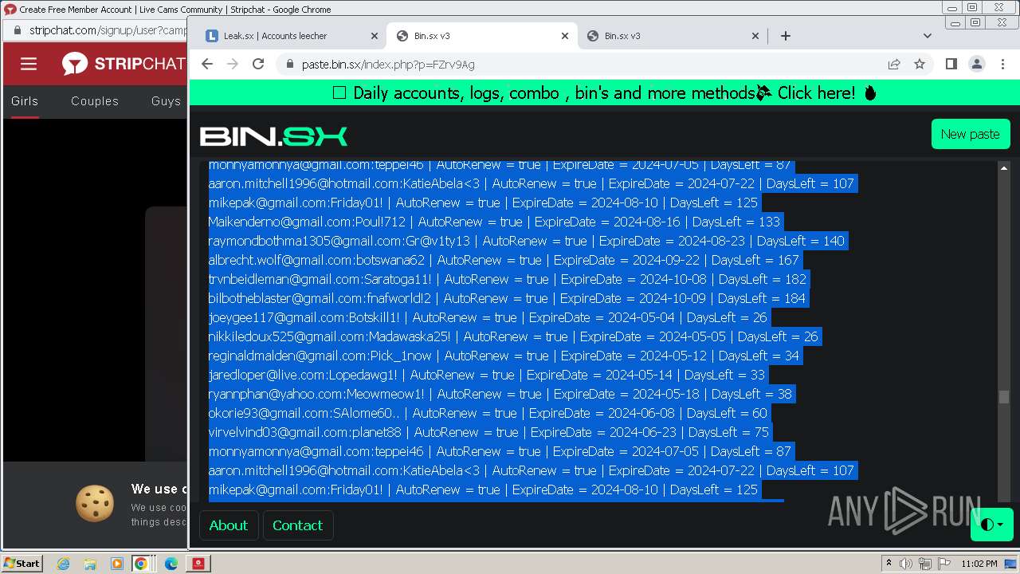Viewport: 1020px width, 574px height.
Task: Select the Chrome icon in the taskbar
Action: point(141,564)
